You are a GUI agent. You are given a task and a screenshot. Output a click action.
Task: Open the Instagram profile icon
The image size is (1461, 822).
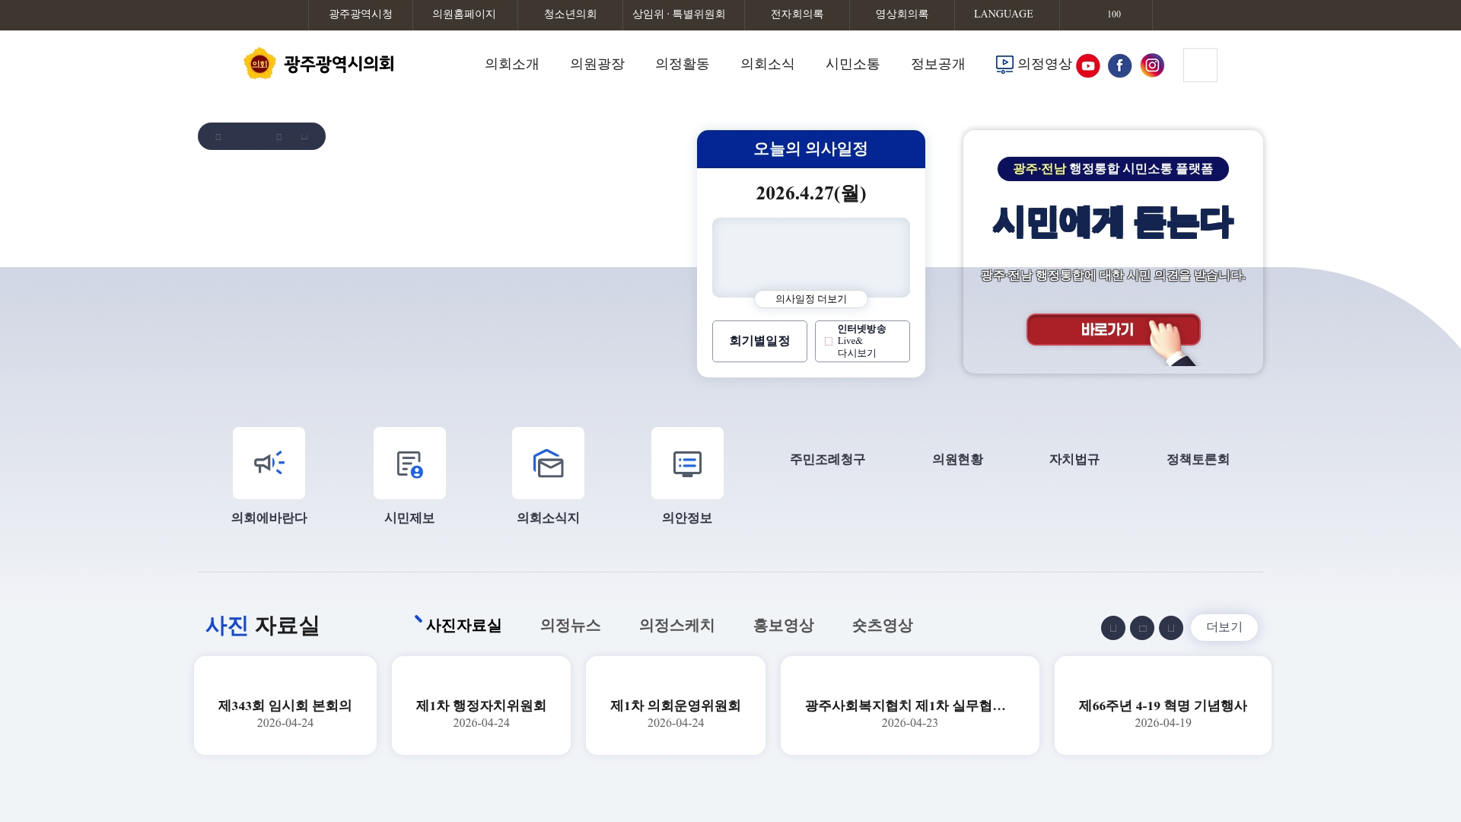1152,65
